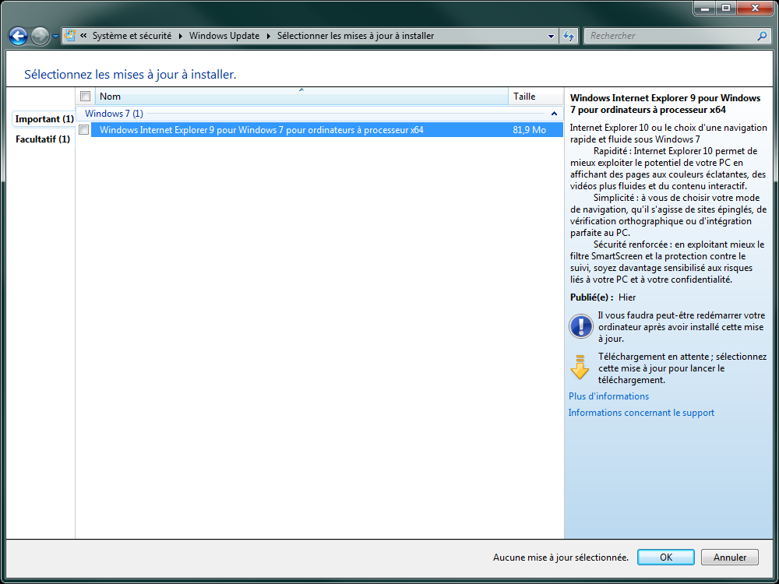Click the forward navigation arrow button
This screenshot has height=584, width=779.
tap(40, 36)
